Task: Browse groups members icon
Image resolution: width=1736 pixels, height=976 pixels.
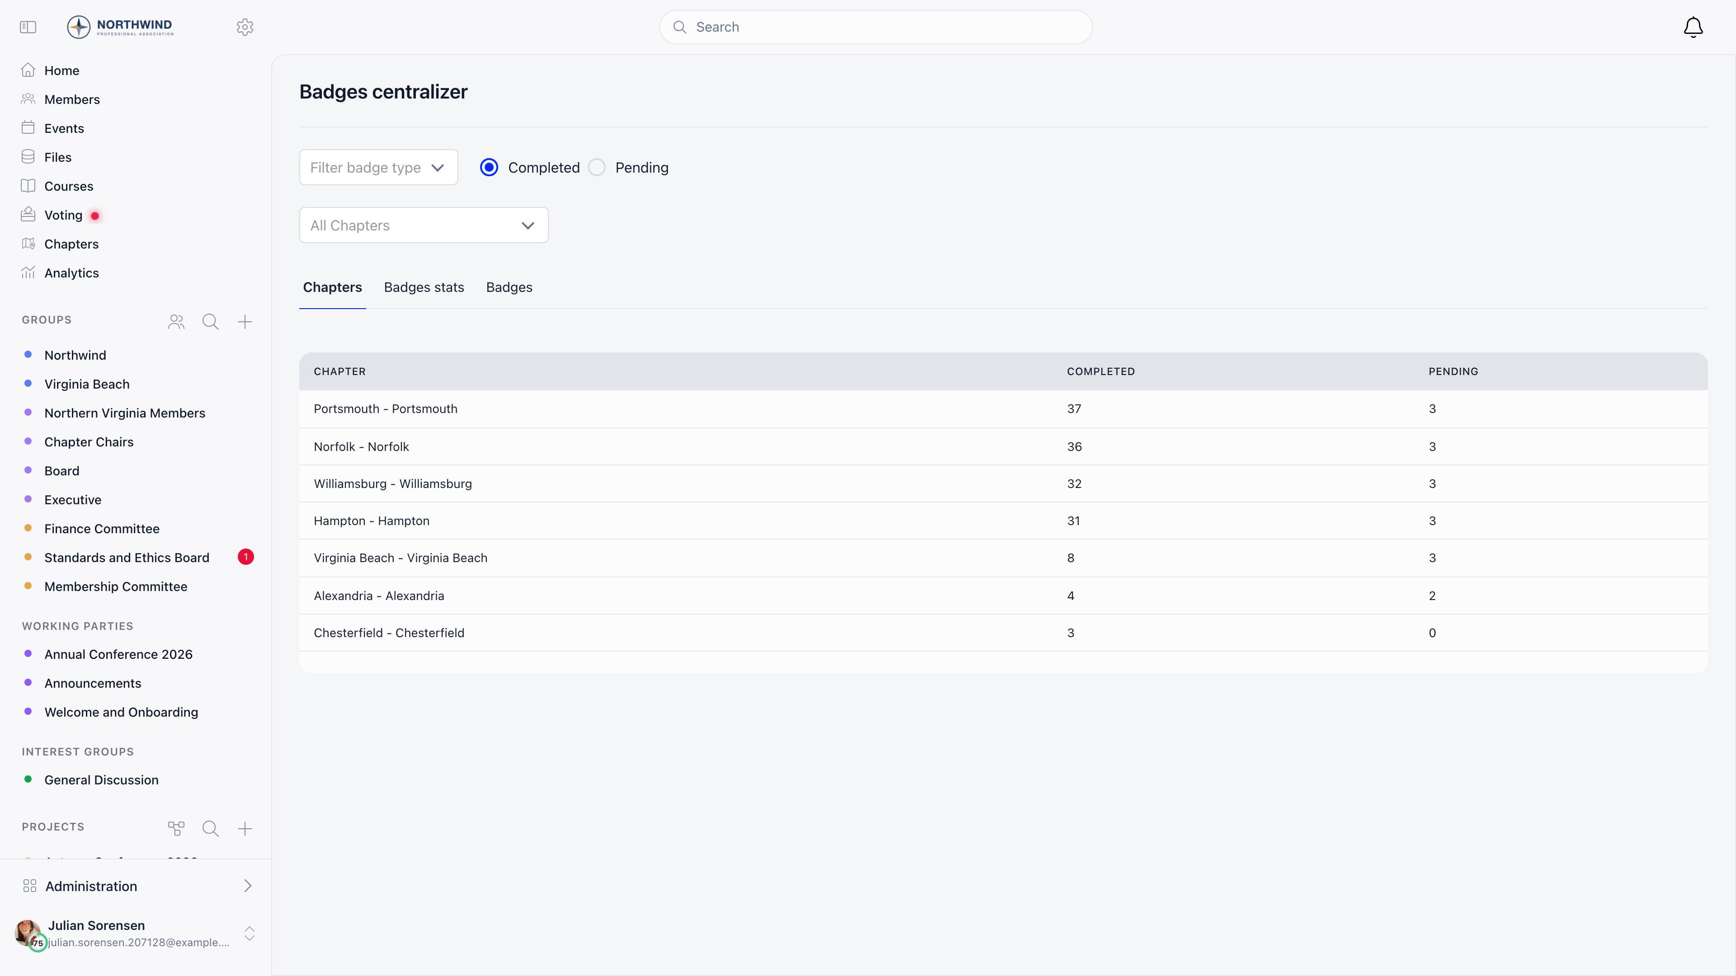Action: click(176, 321)
